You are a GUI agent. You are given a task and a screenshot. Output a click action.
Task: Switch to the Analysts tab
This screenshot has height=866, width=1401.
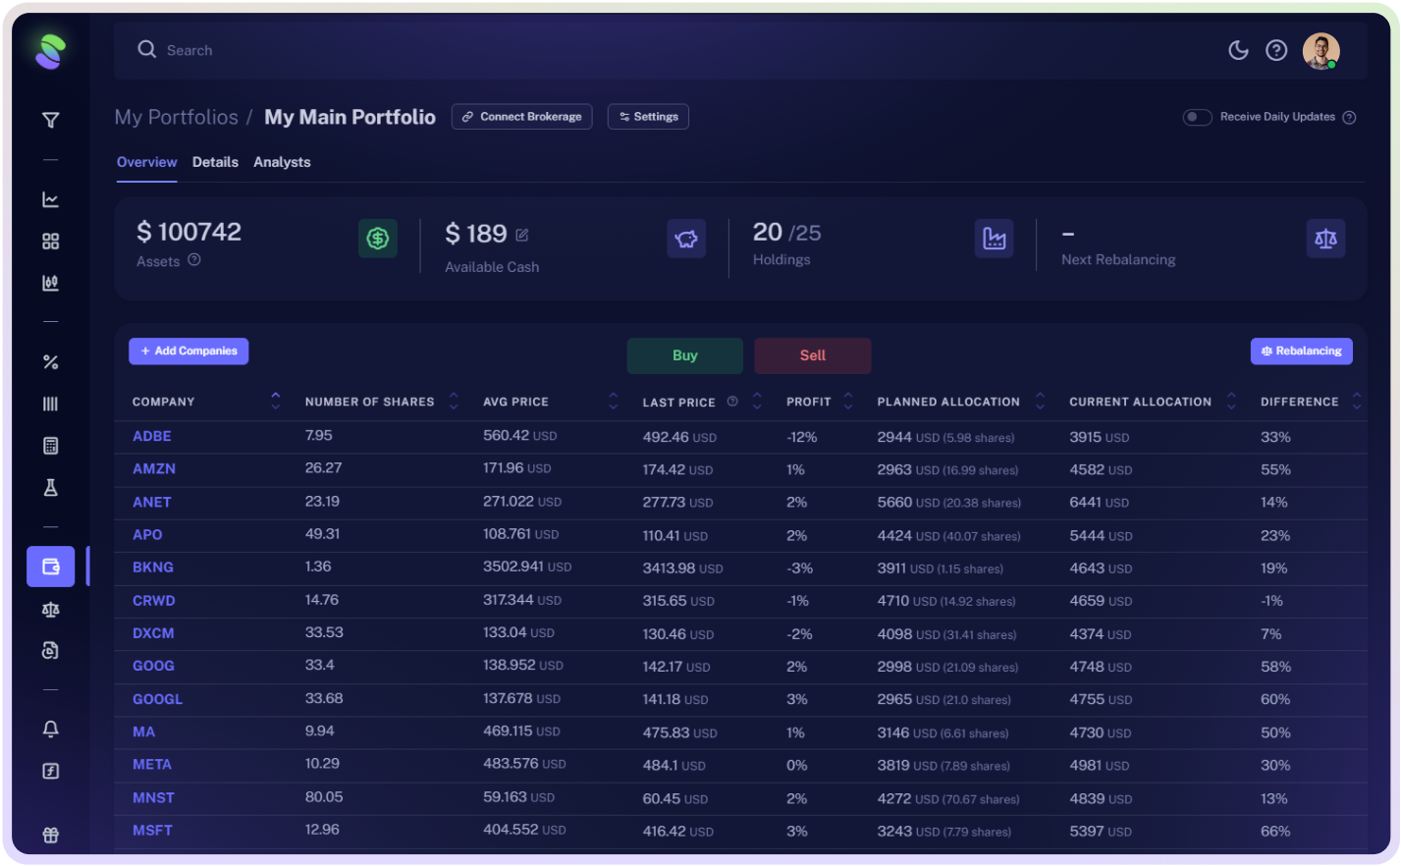click(x=282, y=162)
